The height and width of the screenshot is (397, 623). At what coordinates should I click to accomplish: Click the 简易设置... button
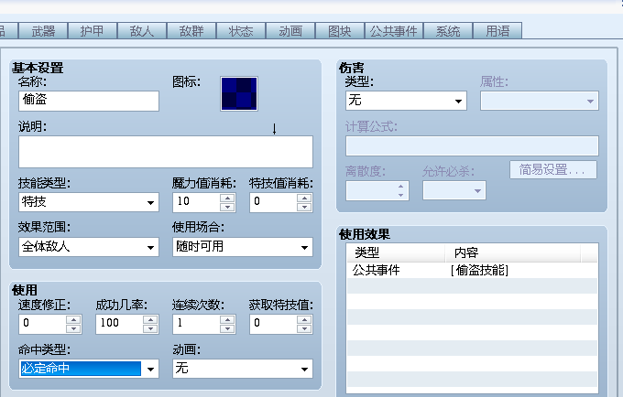(553, 170)
